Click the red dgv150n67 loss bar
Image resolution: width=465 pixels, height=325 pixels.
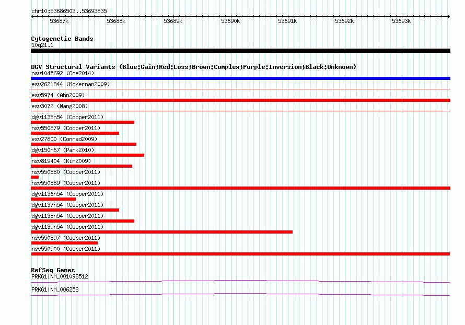[87, 155]
